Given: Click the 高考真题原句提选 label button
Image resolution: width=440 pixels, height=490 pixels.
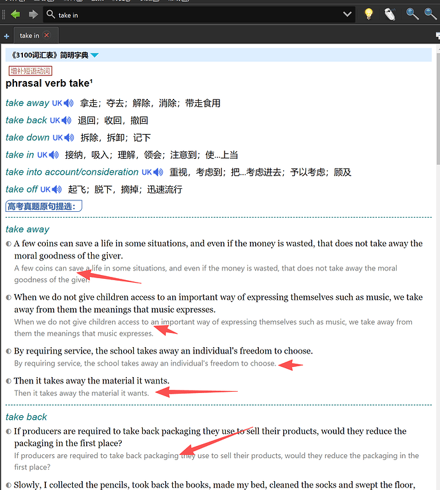Looking at the screenshot, I should 43,206.
